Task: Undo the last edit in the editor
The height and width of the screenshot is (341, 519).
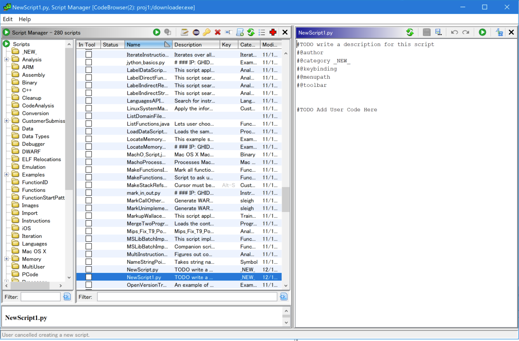Action: [455, 32]
